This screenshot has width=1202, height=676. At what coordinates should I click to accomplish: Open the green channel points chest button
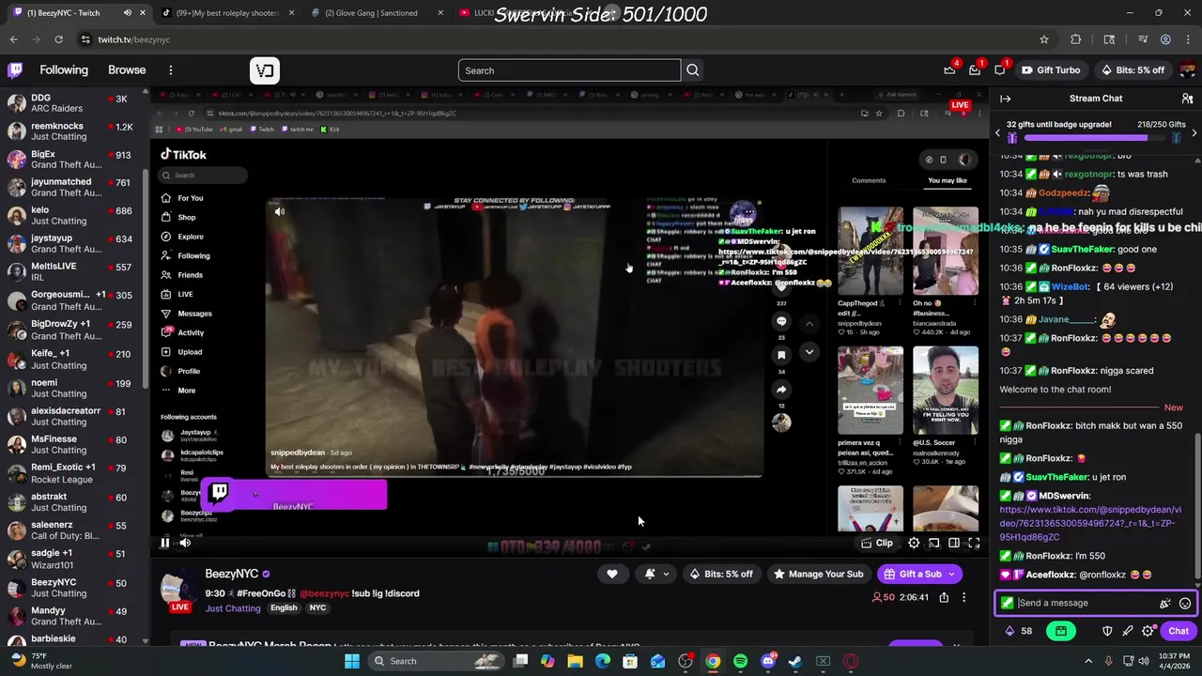tap(1061, 631)
